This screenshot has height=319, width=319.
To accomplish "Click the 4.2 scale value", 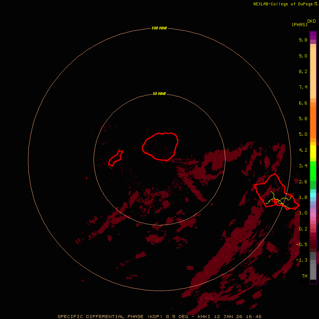I will [303, 150].
